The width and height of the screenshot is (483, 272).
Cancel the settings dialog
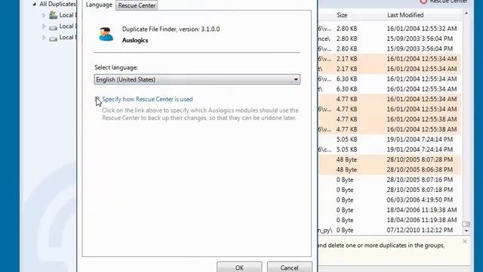[289, 267]
